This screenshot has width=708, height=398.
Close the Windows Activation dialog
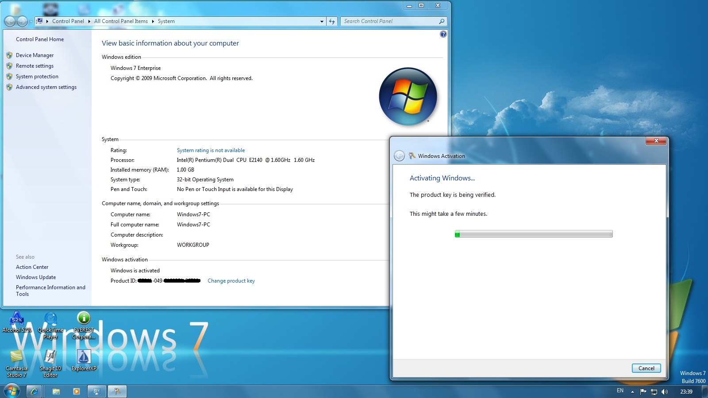pos(656,141)
